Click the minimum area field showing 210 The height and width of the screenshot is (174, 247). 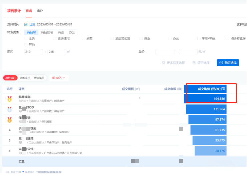(33, 52)
